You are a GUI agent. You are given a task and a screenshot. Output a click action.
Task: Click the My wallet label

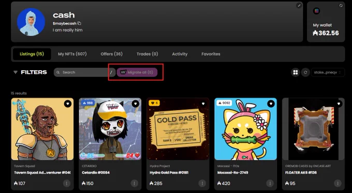click(322, 25)
